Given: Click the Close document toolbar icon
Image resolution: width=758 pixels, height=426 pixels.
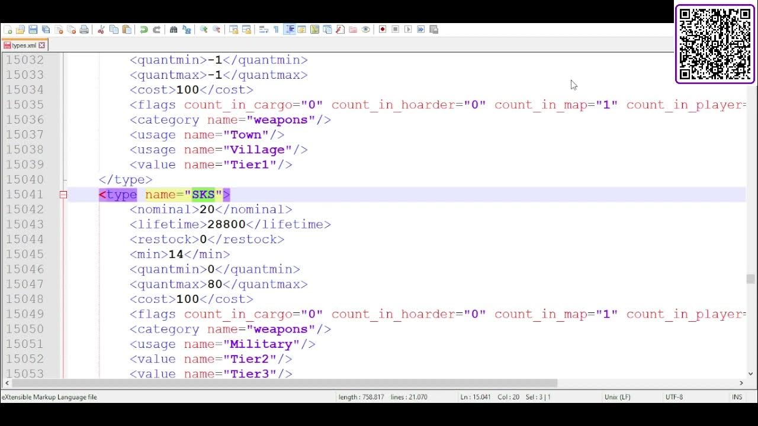Looking at the screenshot, I should tap(59, 30).
